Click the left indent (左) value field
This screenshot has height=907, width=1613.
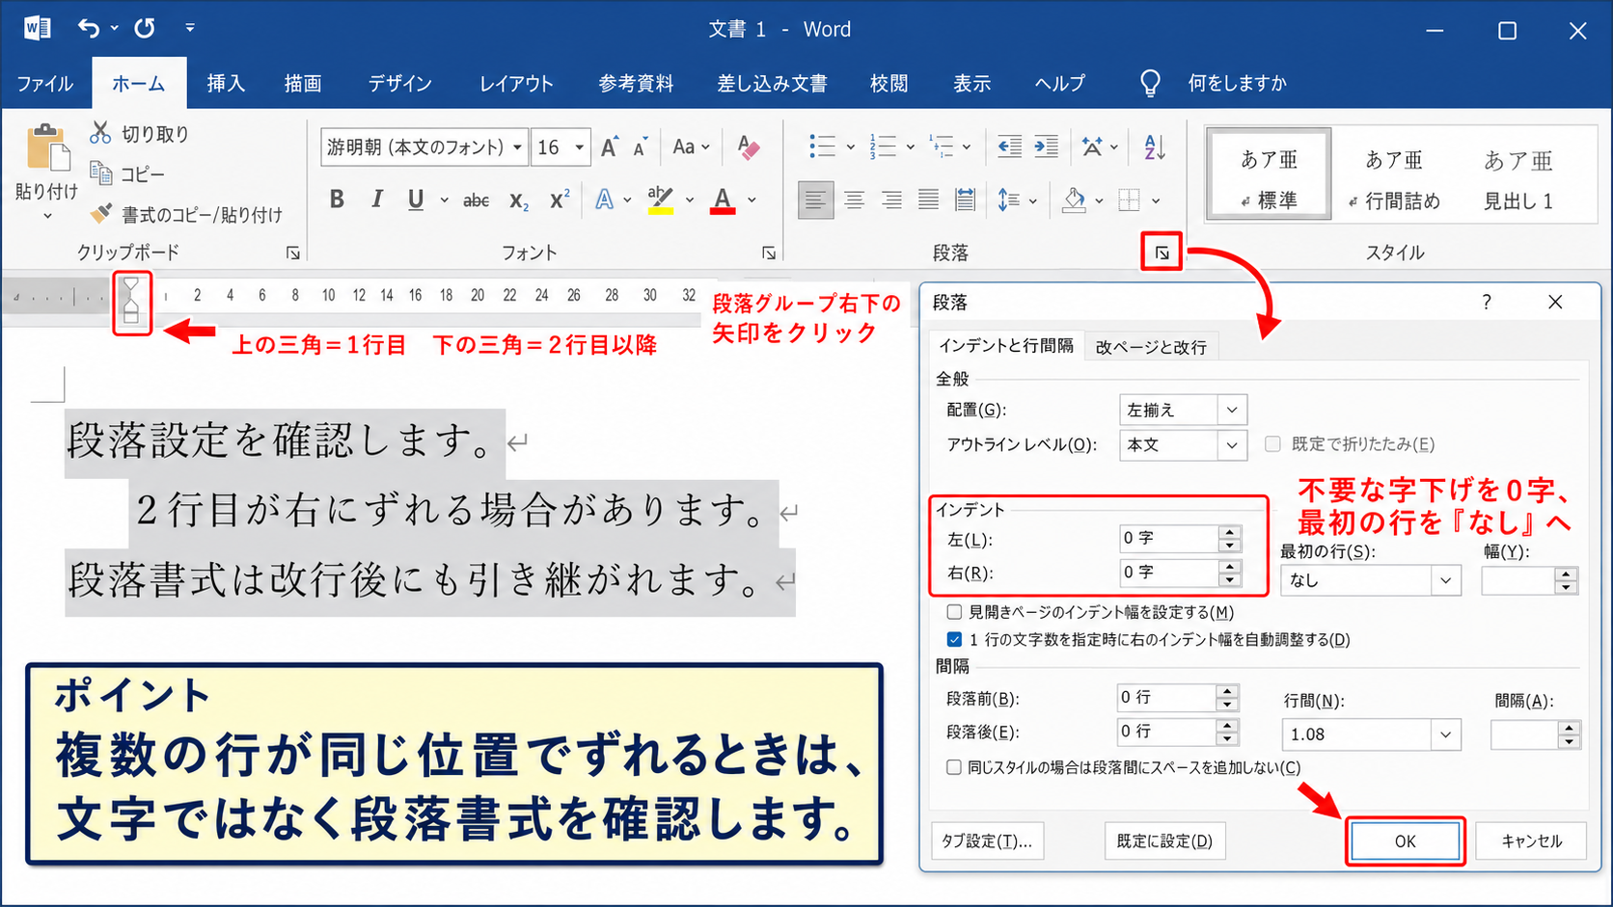pos(1168,538)
